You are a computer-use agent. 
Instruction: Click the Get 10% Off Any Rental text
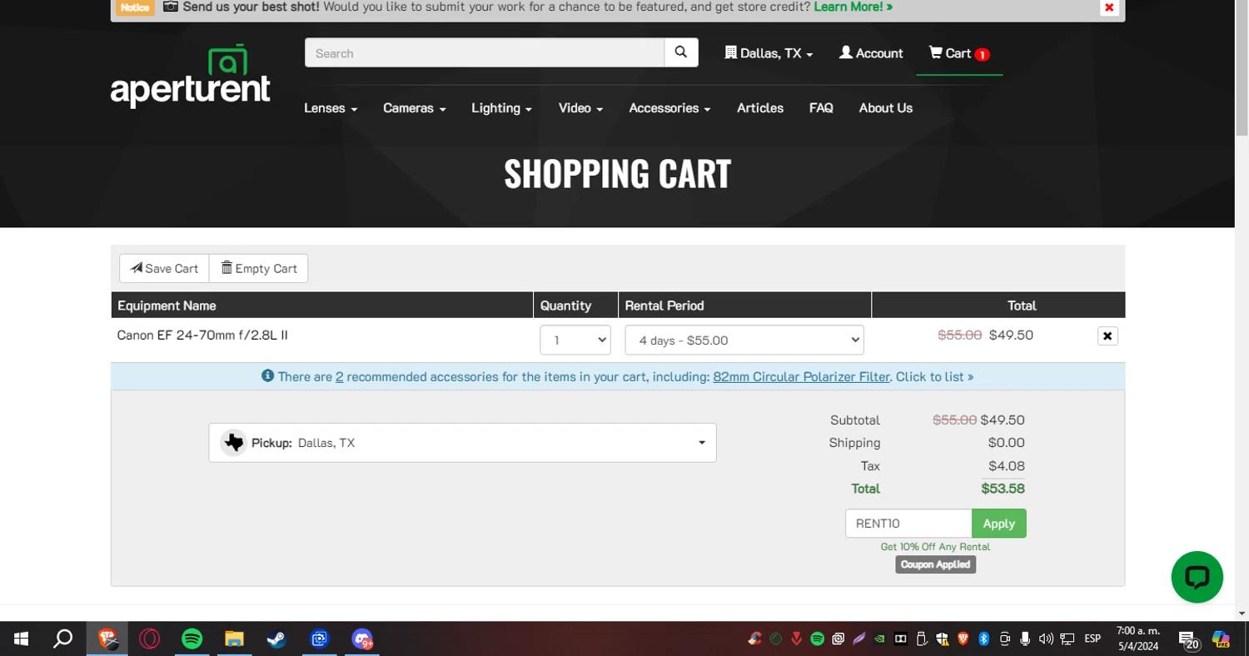(x=935, y=547)
